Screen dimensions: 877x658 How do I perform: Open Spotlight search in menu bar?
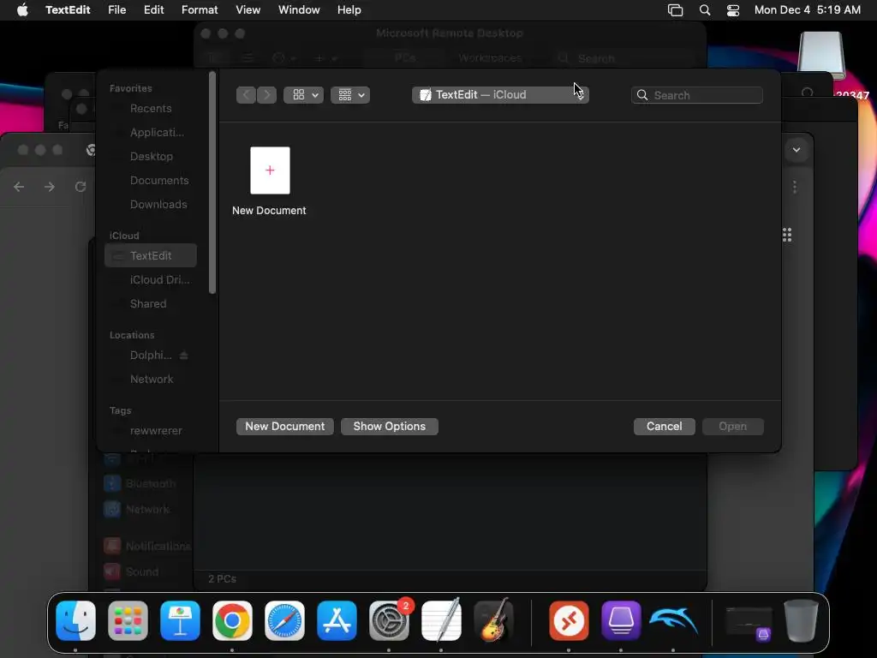[x=705, y=10]
